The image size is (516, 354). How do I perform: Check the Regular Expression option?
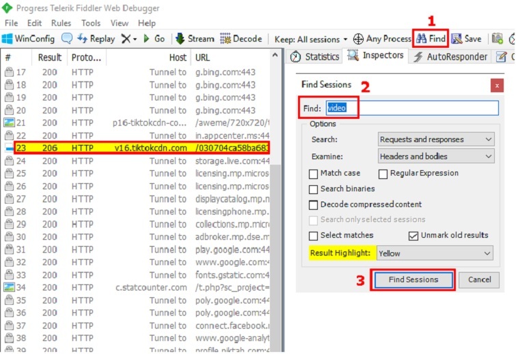(x=383, y=174)
